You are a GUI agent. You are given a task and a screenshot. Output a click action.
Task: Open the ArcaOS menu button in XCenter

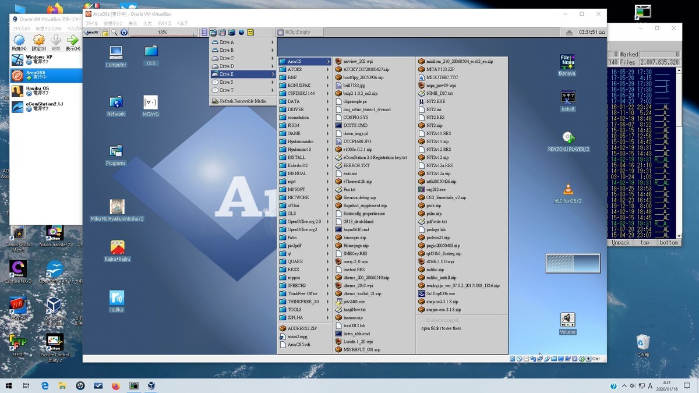coord(92,32)
